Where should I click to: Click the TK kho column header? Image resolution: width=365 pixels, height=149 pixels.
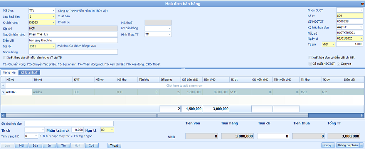click(x=310, y=80)
